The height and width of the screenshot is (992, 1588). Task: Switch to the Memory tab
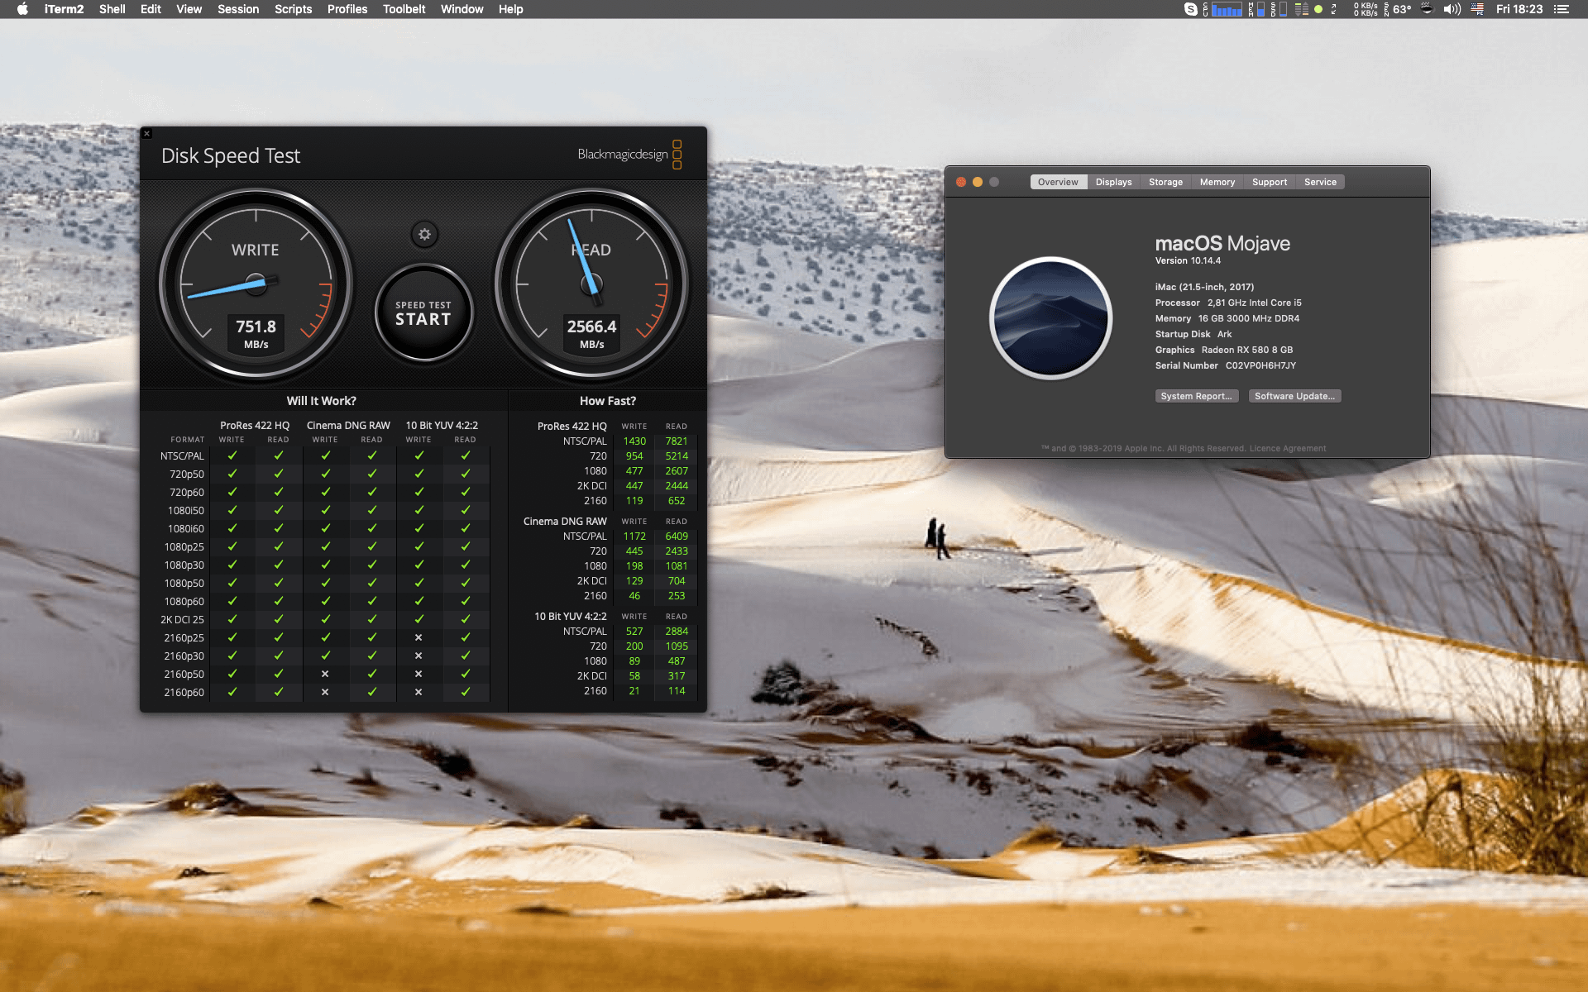pos(1217,182)
